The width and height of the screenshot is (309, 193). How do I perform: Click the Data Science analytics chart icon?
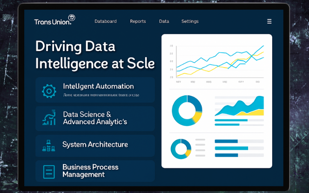[48, 118]
